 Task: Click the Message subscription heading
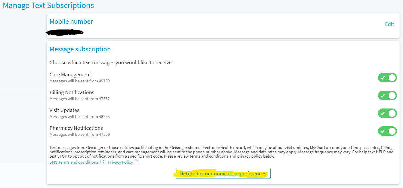(80, 49)
